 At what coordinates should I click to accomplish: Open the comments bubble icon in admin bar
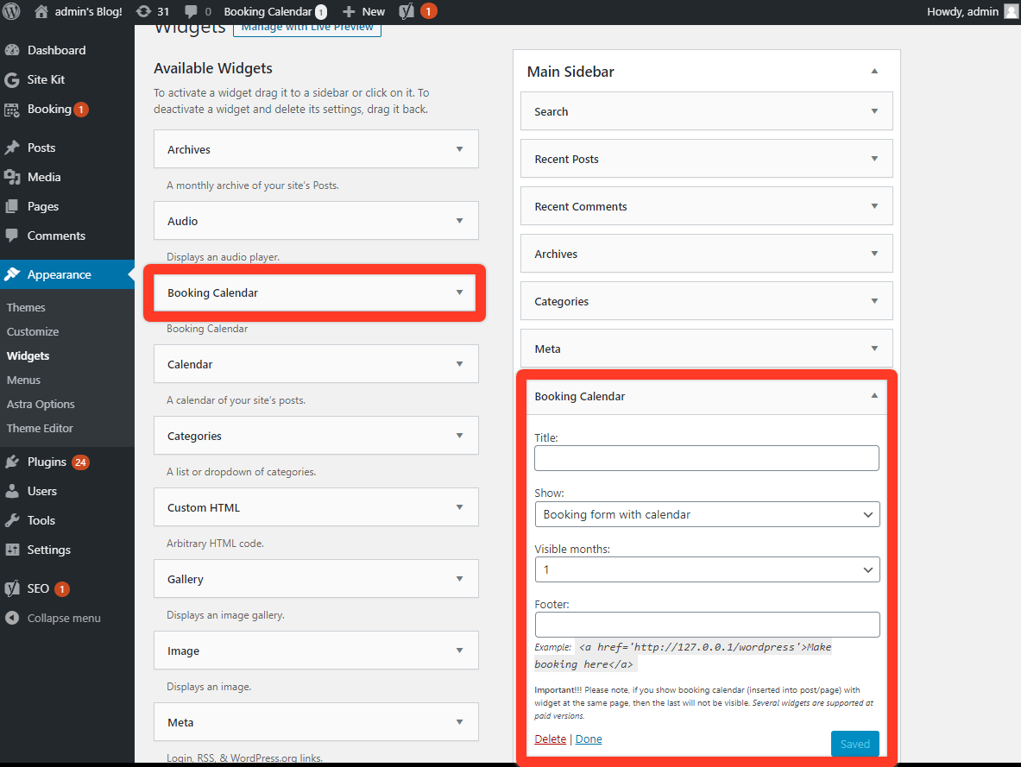coord(192,12)
